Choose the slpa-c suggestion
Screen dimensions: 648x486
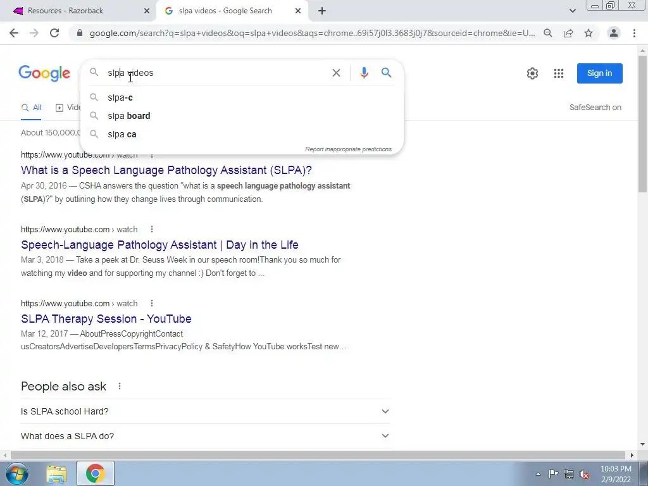point(242,97)
